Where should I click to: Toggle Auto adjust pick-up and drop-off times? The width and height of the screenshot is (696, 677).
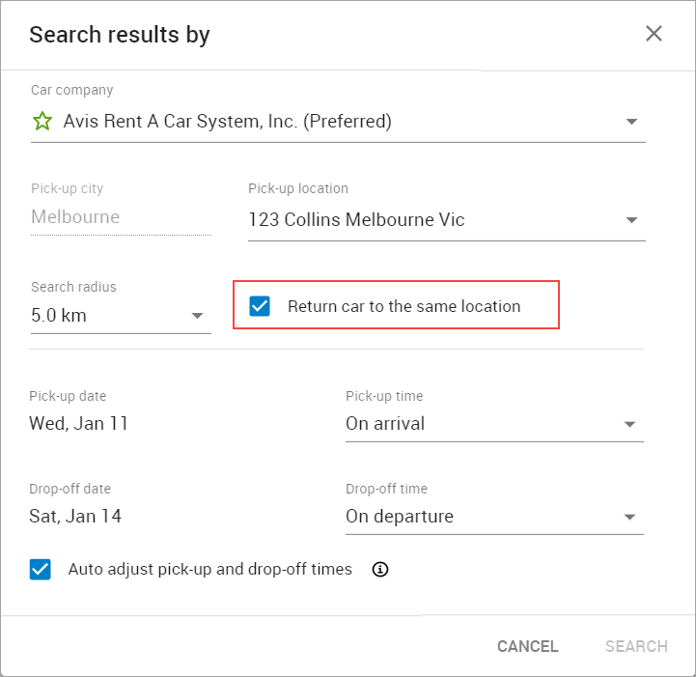(41, 569)
